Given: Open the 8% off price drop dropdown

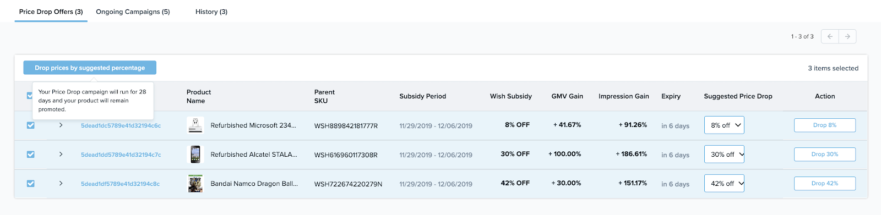Looking at the screenshot, I should [x=724, y=125].
